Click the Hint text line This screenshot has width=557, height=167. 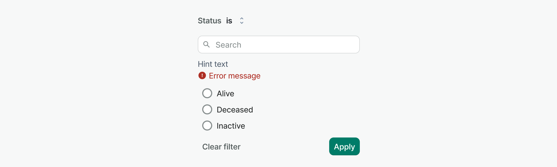[213, 64]
